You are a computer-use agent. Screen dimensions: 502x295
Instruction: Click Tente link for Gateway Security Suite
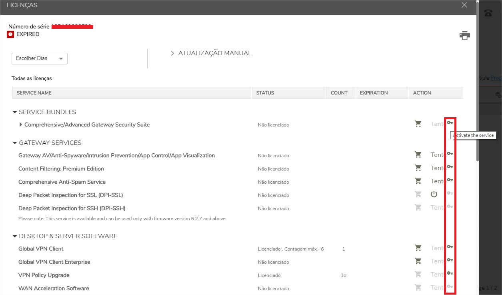tap(438, 124)
